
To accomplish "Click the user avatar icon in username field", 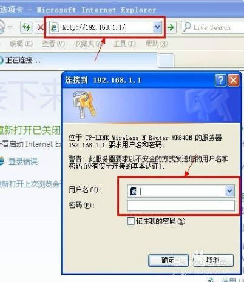I will tap(134, 191).
